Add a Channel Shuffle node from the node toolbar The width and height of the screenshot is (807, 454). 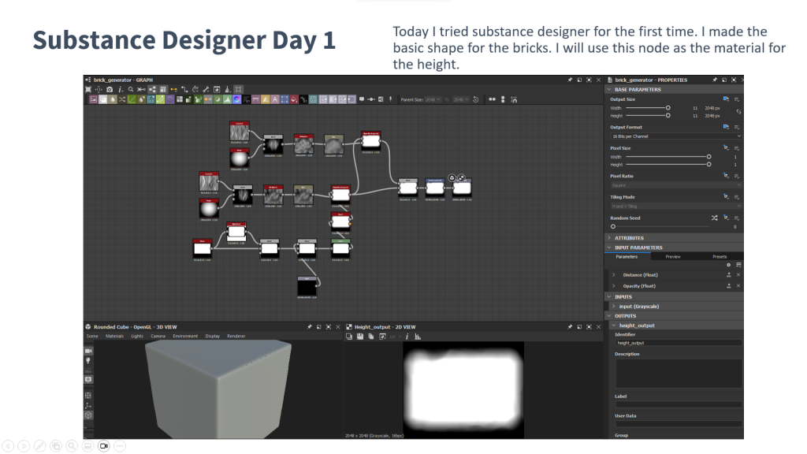click(x=122, y=99)
